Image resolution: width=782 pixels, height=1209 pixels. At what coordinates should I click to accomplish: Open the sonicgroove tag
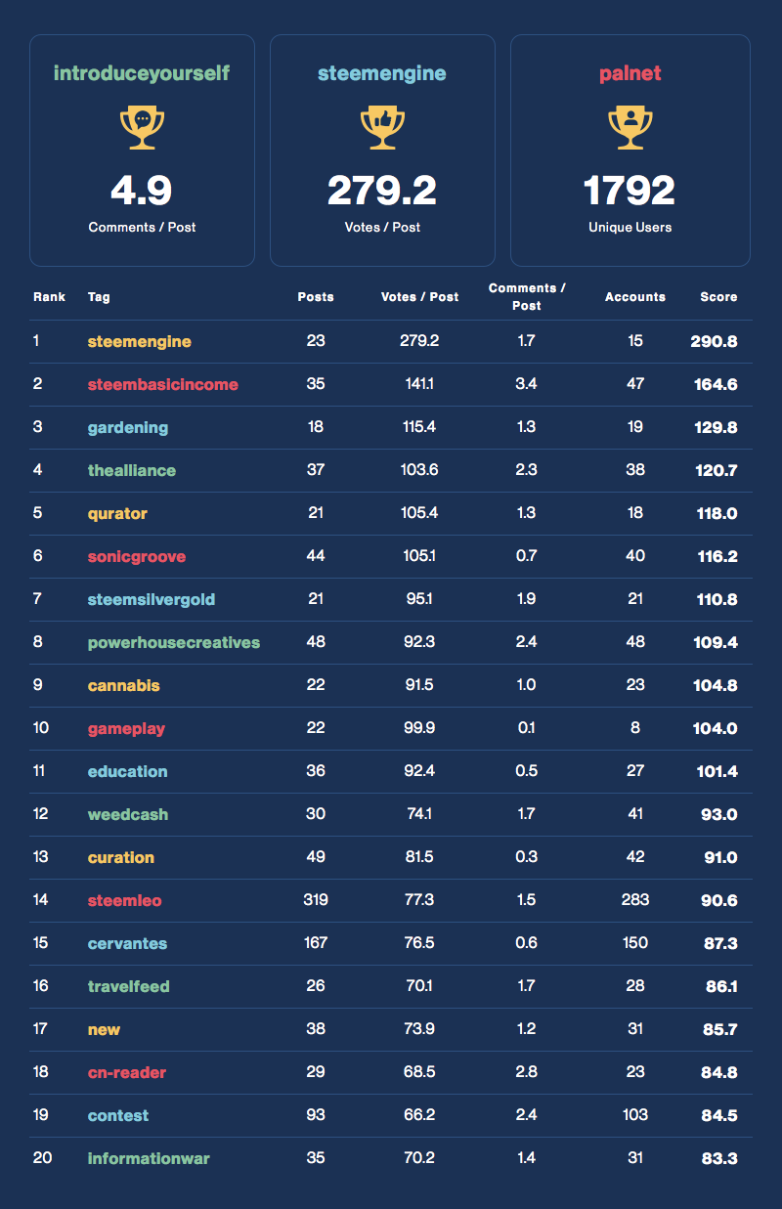coord(137,556)
